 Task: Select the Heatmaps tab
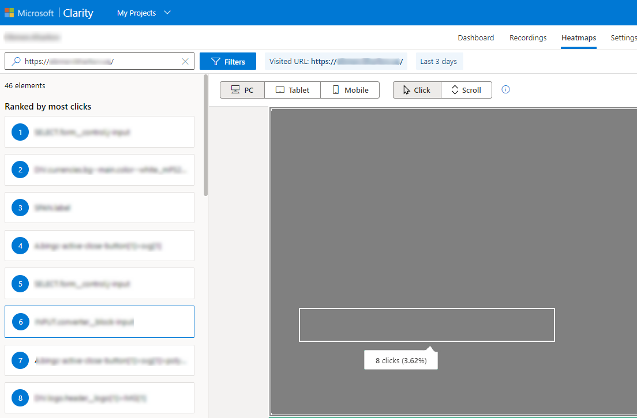click(x=579, y=37)
